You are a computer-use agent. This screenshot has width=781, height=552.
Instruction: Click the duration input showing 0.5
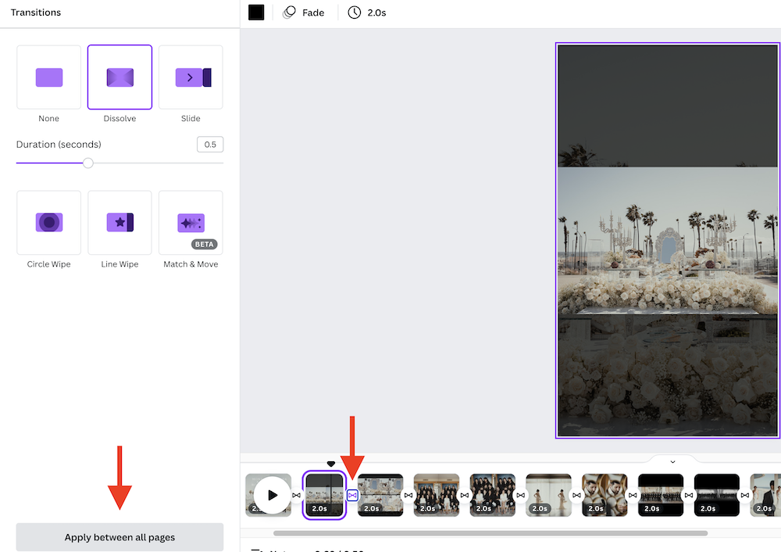click(209, 144)
